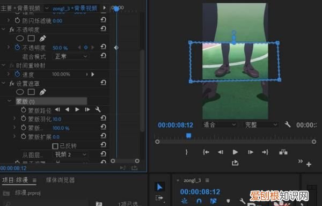Select the Selection arrow tool

(159, 187)
